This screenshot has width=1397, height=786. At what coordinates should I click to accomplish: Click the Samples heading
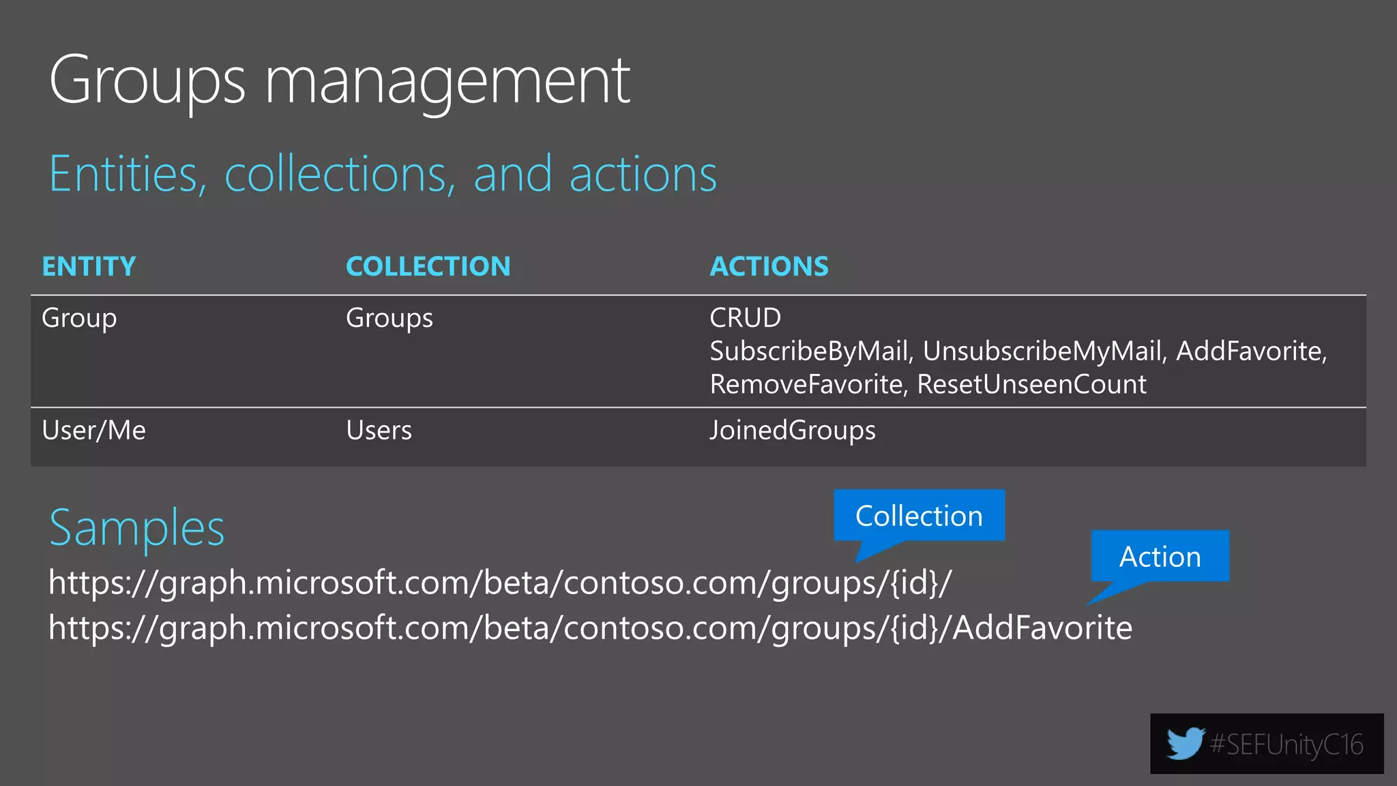click(137, 528)
